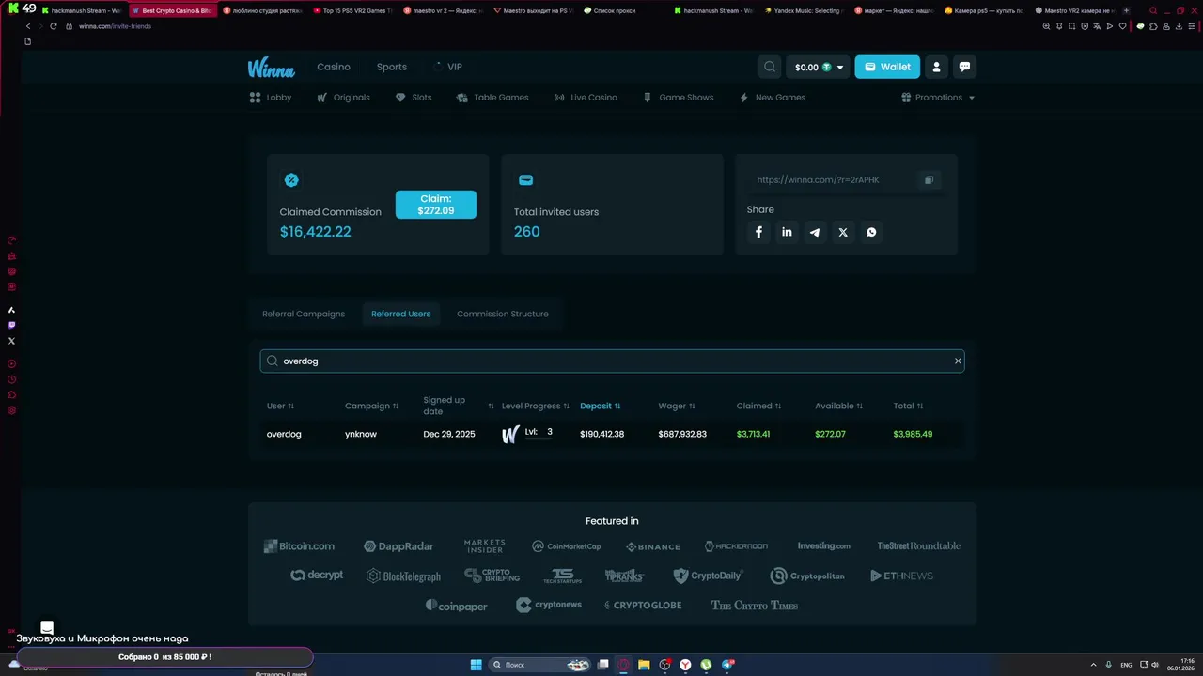Open the settings gear in browser sidebar
The height and width of the screenshot is (676, 1203).
pyautogui.click(x=11, y=410)
